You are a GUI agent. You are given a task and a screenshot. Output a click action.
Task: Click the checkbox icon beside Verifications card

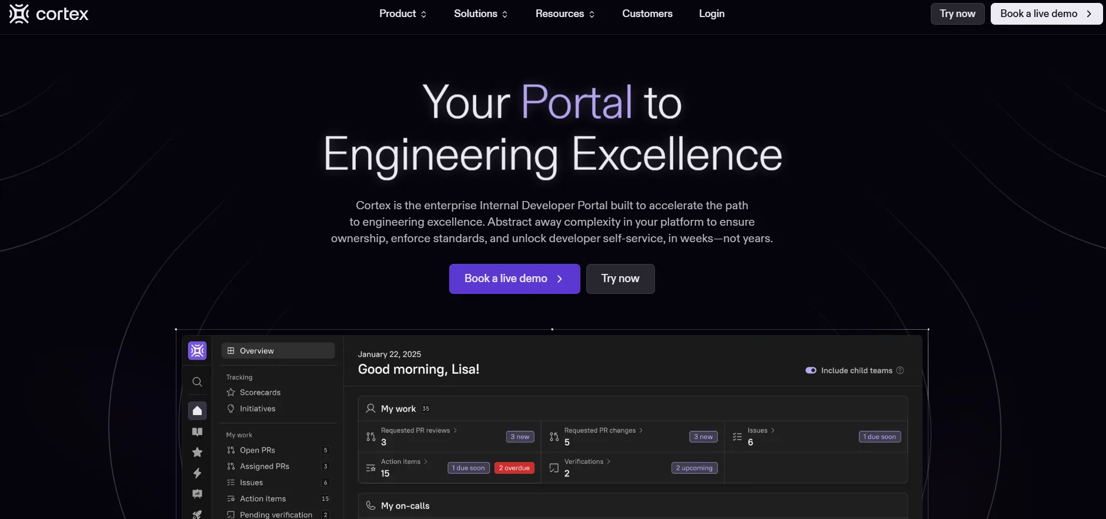pyautogui.click(x=554, y=468)
